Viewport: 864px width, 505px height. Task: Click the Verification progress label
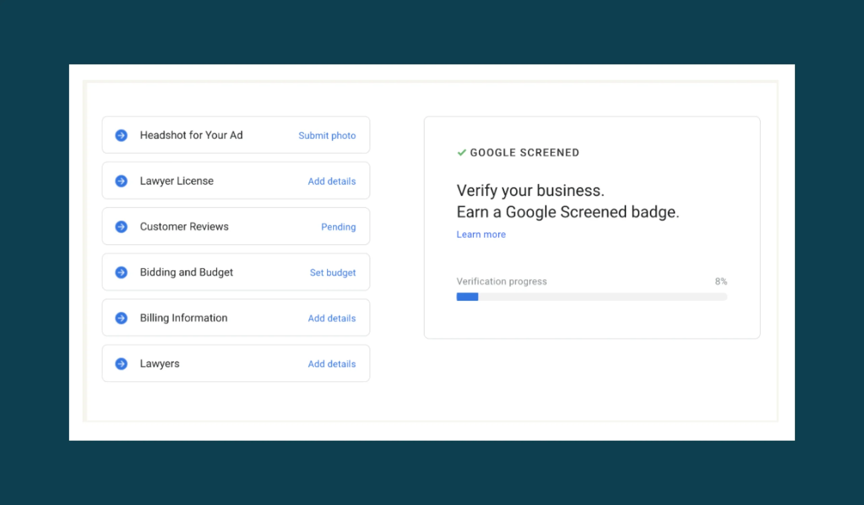(502, 282)
